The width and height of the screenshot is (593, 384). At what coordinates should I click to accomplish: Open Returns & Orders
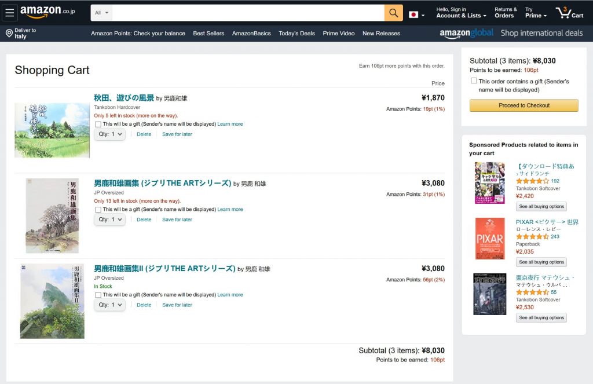point(505,13)
